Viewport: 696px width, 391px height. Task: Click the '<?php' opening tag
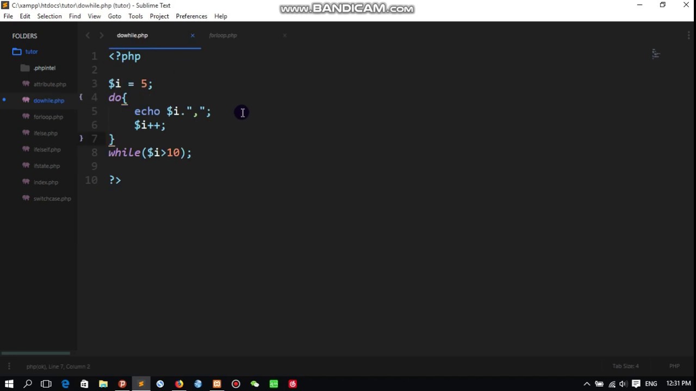point(125,56)
